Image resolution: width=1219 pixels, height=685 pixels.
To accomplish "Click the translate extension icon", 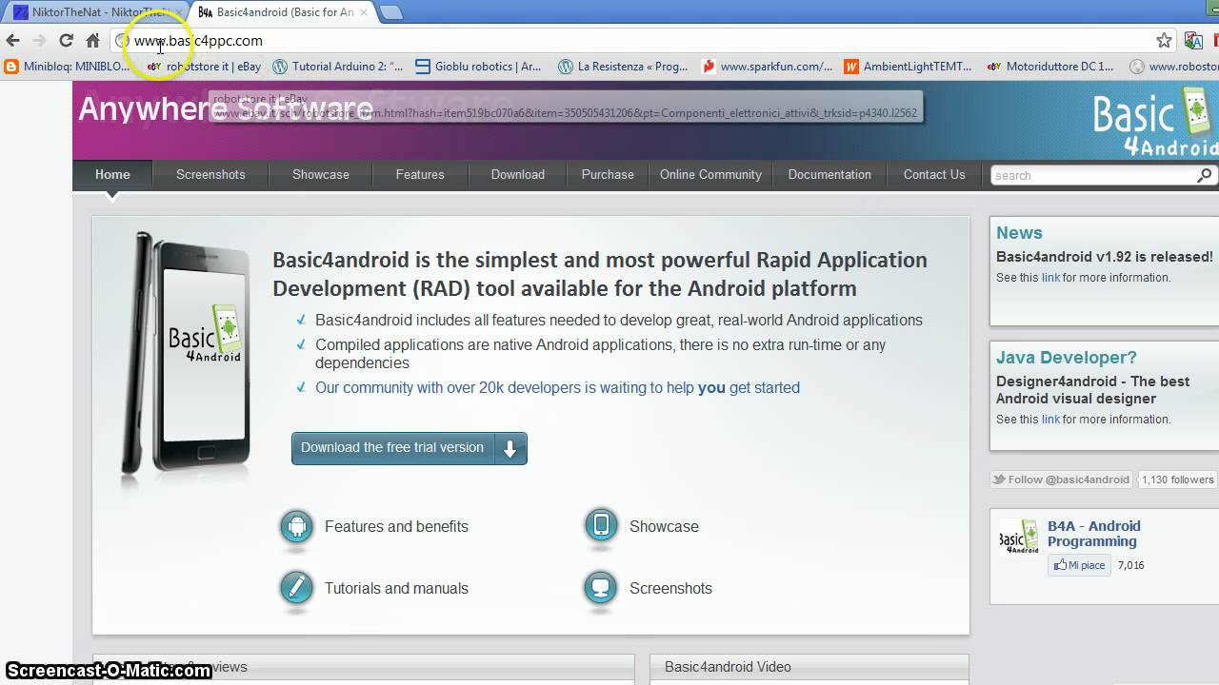I will pos(1193,41).
